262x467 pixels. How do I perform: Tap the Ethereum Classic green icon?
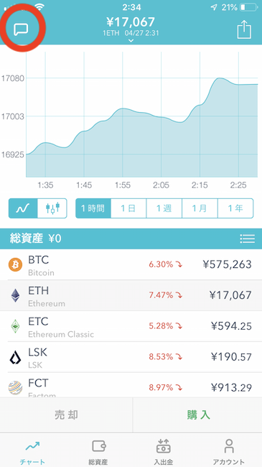[x=15, y=326]
